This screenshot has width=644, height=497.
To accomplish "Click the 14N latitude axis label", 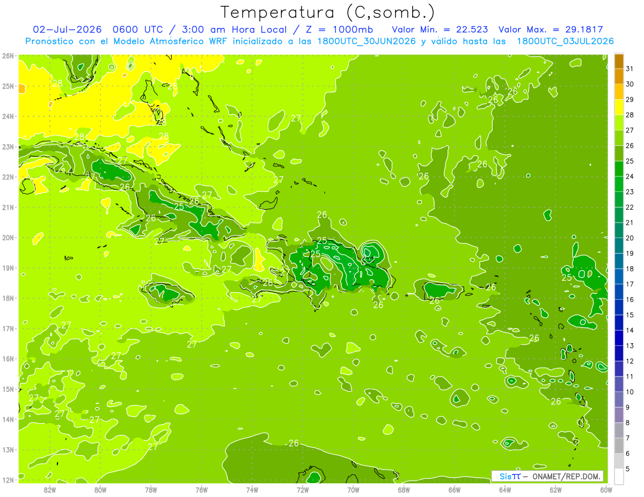I will (8, 419).
